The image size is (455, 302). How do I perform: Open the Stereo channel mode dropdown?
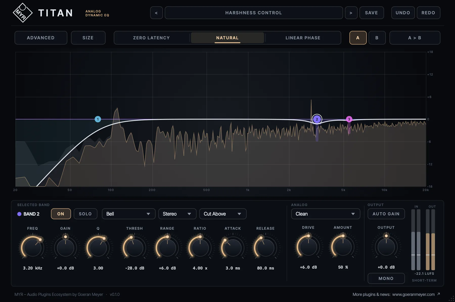177,214
